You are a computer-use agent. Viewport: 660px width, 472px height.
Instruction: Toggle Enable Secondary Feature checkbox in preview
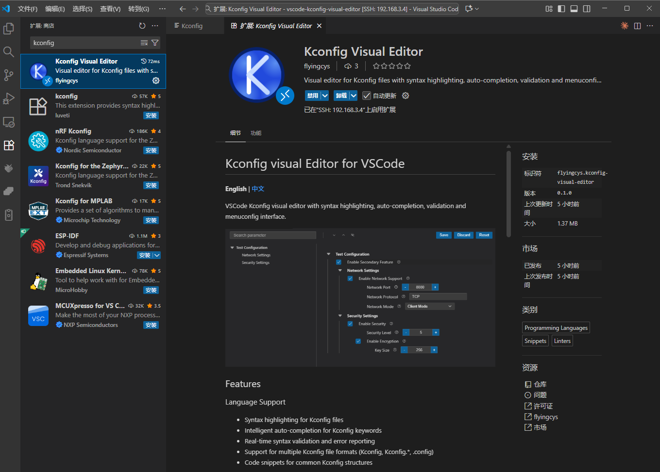tap(338, 262)
